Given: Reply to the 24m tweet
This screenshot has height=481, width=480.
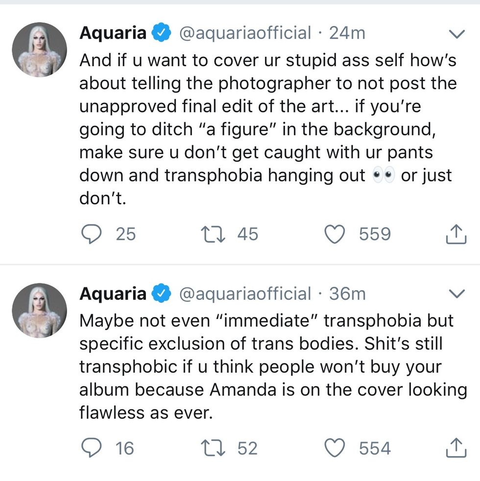Looking at the screenshot, I should point(91,234).
